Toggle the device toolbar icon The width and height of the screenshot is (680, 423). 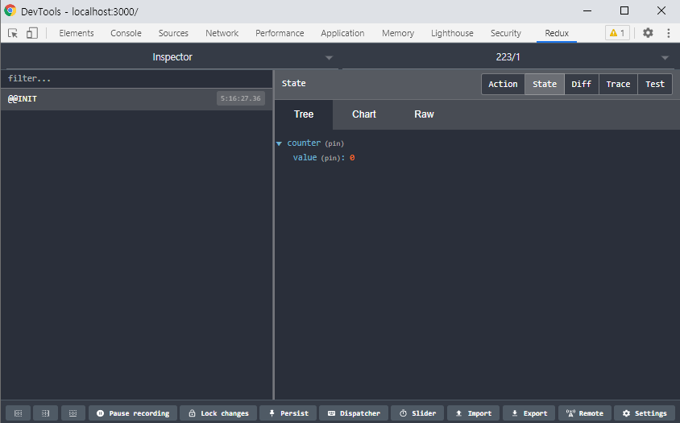[32, 33]
